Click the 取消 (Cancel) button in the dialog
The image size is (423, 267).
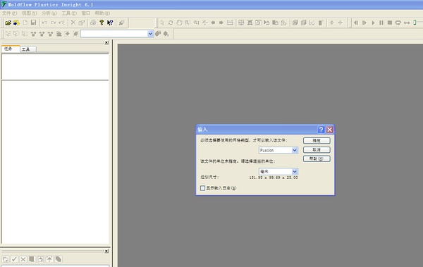click(317, 149)
